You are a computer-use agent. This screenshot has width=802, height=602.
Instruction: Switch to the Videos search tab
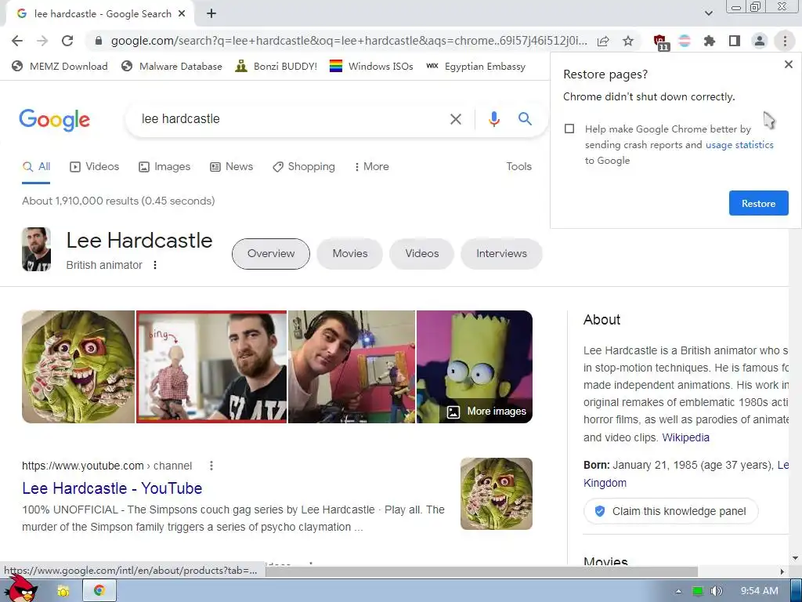95,167
